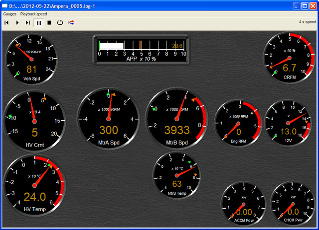Viewport: 319px width, 230px height.
Task: Open the Gauges menu
Action: pyautogui.click(x=9, y=14)
